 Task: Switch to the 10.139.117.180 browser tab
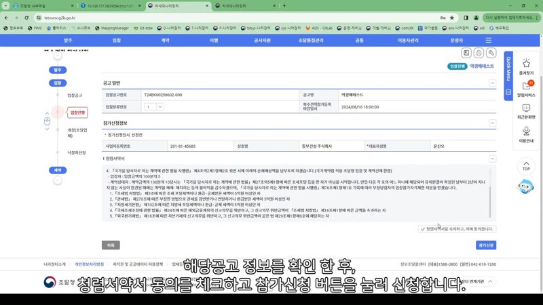110,6
